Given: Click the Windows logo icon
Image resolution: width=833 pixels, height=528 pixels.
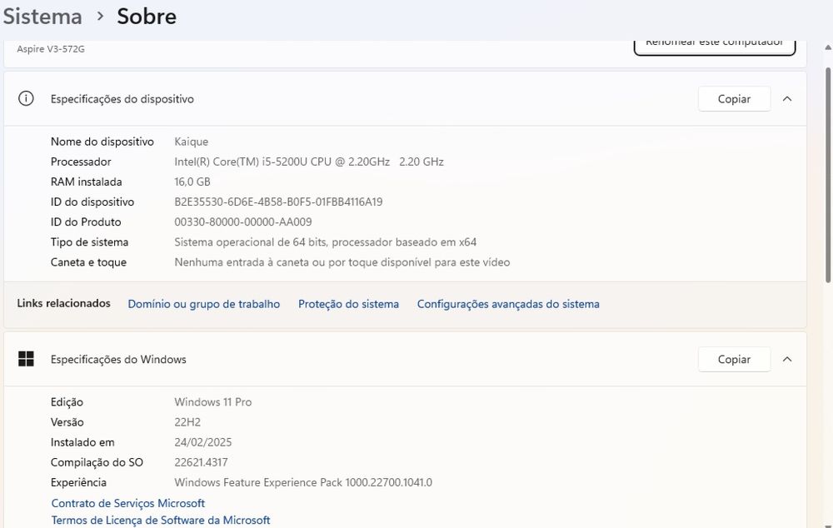Looking at the screenshot, I should pos(26,359).
